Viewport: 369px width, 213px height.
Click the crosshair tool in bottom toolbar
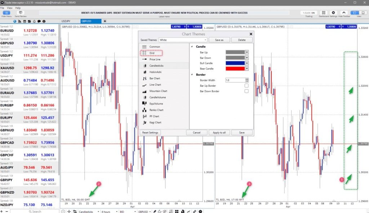(69, 211)
